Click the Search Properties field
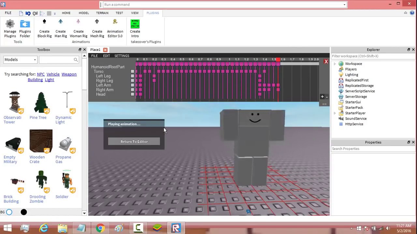Viewport: 417px width, 234px height. coord(373,149)
